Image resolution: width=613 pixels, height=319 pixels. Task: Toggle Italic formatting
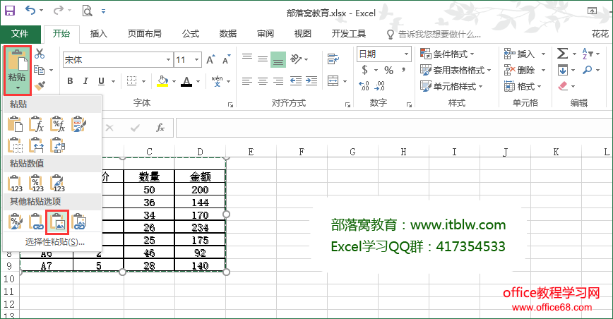tap(85, 81)
